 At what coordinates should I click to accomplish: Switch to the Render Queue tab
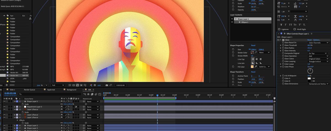pyautogui.click(x=30, y=90)
